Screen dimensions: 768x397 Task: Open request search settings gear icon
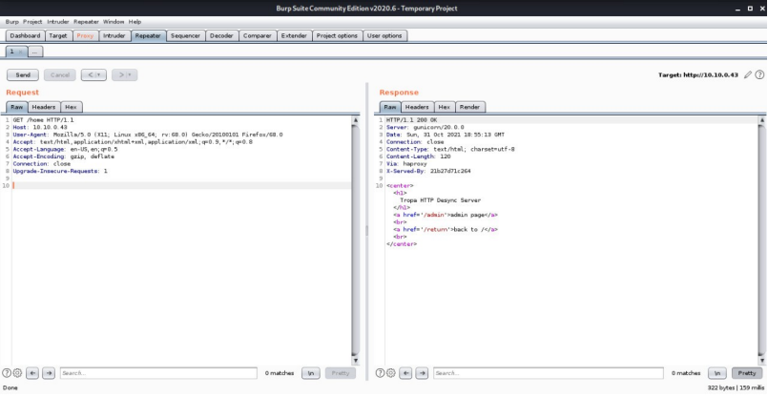[x=17, y=373]
